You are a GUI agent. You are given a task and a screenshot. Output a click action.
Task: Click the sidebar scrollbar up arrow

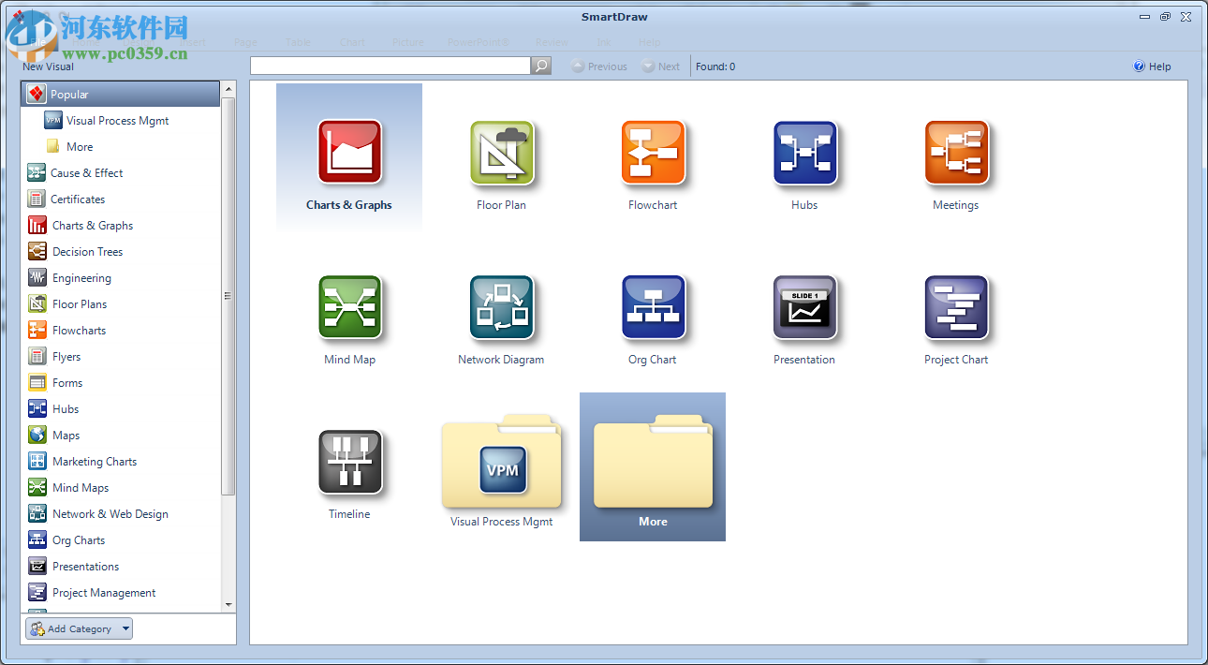click(x=228, y=89)
